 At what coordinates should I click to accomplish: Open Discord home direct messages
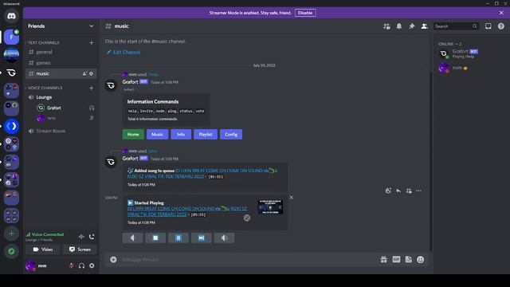point(11,16)
